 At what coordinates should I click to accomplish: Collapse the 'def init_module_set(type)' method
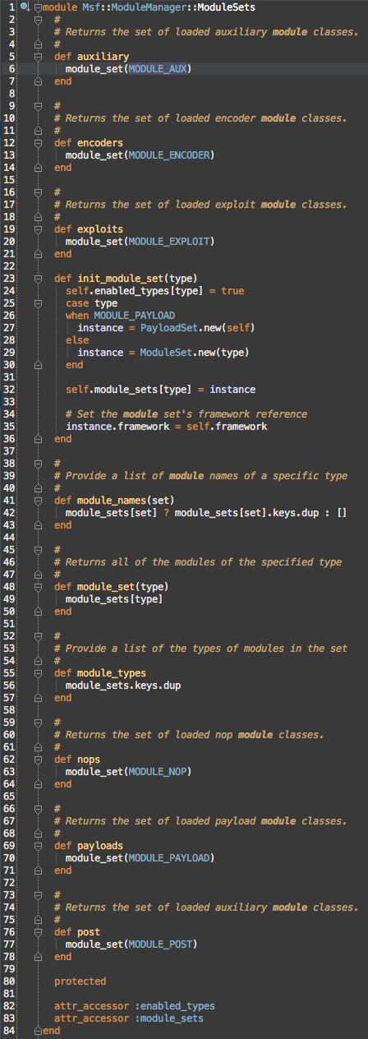(39, 279)
